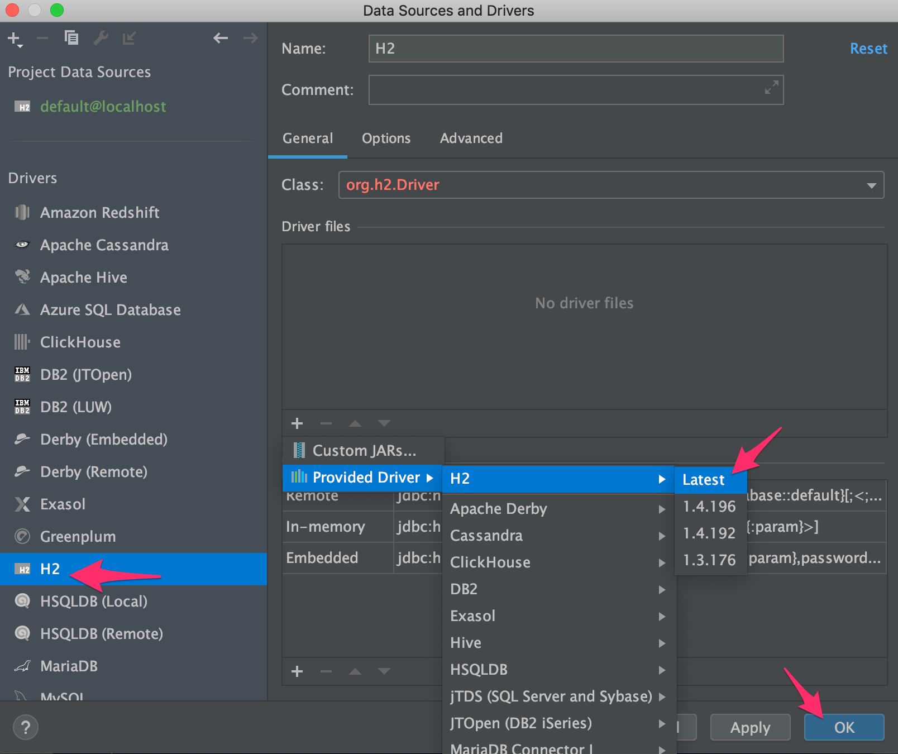
Task: Add URL template with bottom plus icon
Action: pos(297,671)
